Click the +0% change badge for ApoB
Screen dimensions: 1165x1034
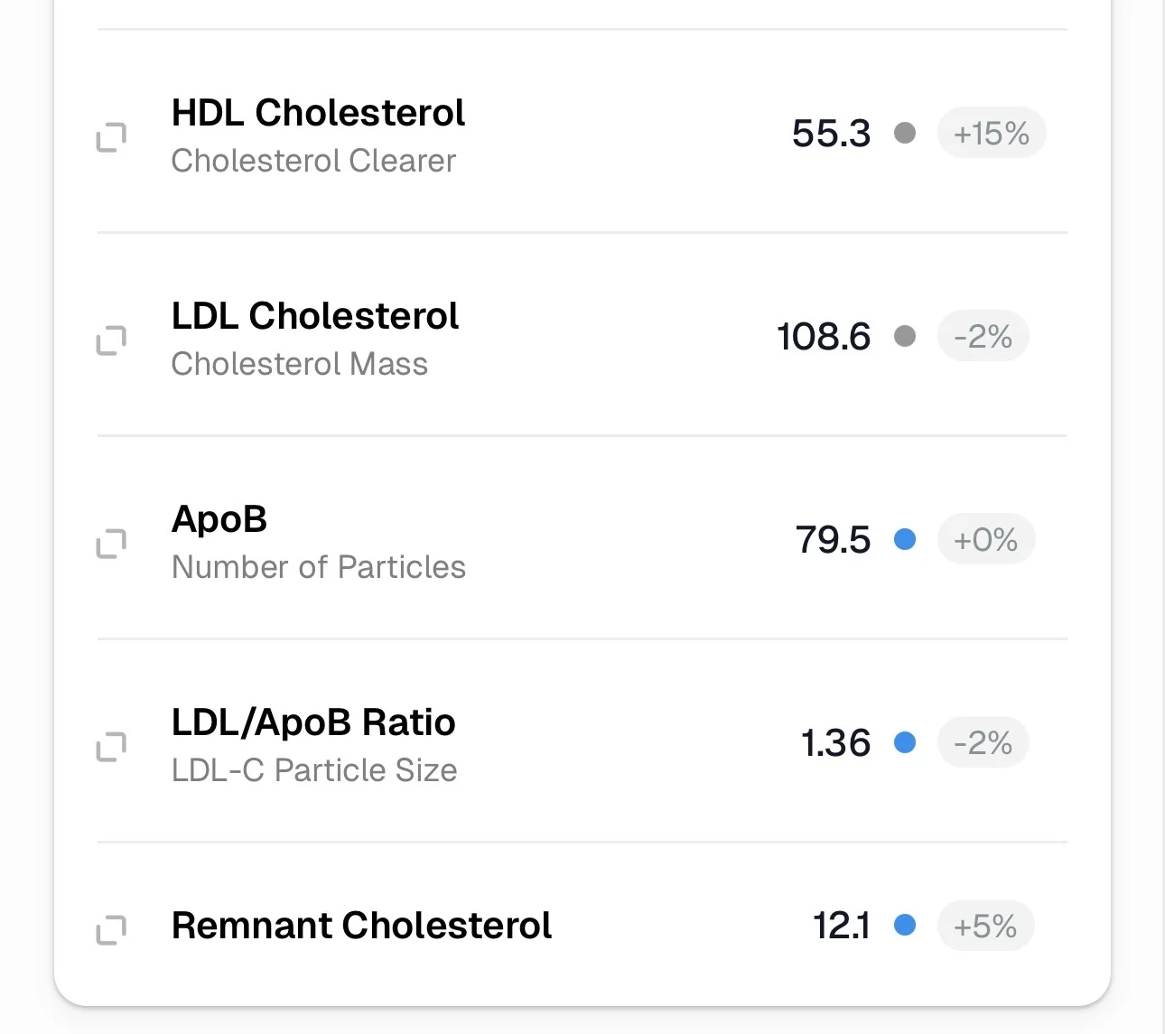[986, 540]
